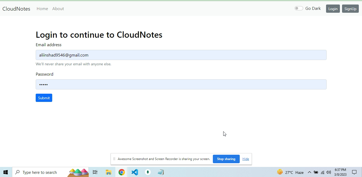Show hidden system tray icons
The width and height of the screenshot is (362, 177).
tap(310, 172)
